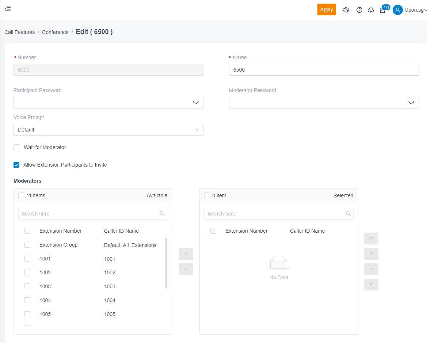
Task: Click the move right arrow button
Action: (x=186, y=254)
